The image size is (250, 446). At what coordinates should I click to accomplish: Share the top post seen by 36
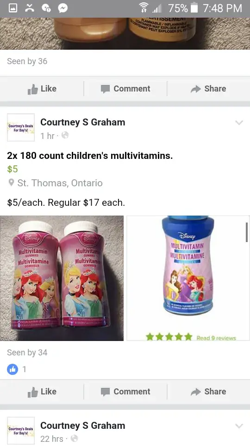click(208, 89)
